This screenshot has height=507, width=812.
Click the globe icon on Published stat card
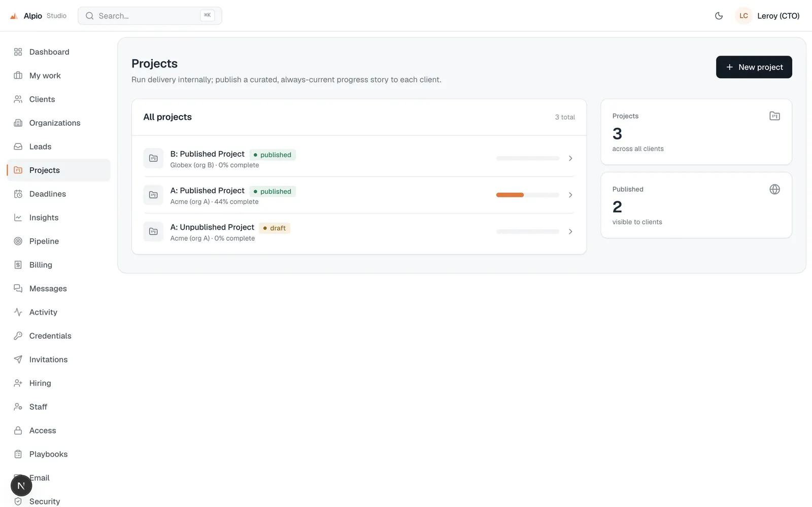coord(774,189)
